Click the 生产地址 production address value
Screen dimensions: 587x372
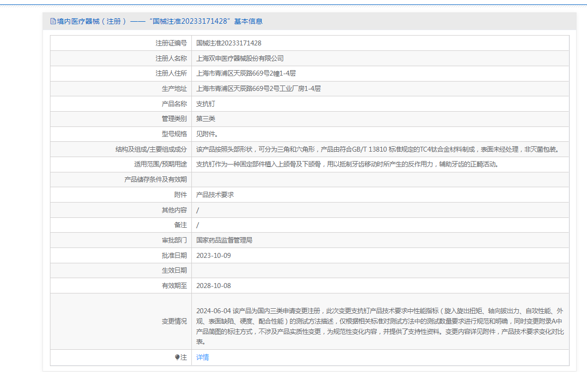point(258,88)
